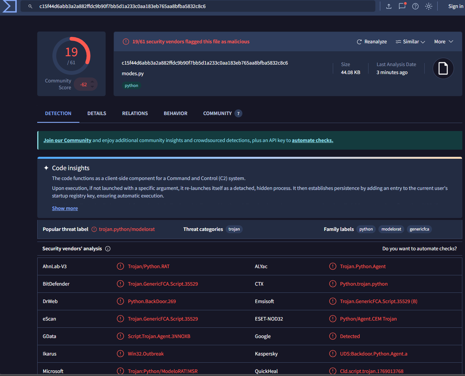Viewport: 465px width, 376px height.
Task: Click the Sign in link
Action: click(456, 6)
